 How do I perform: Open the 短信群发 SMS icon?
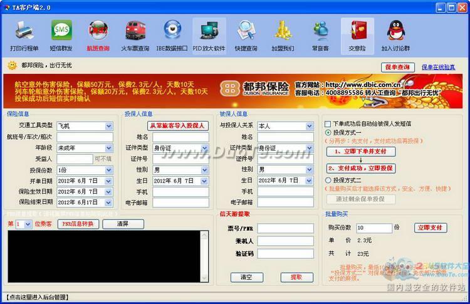click(x=61, y=31)
